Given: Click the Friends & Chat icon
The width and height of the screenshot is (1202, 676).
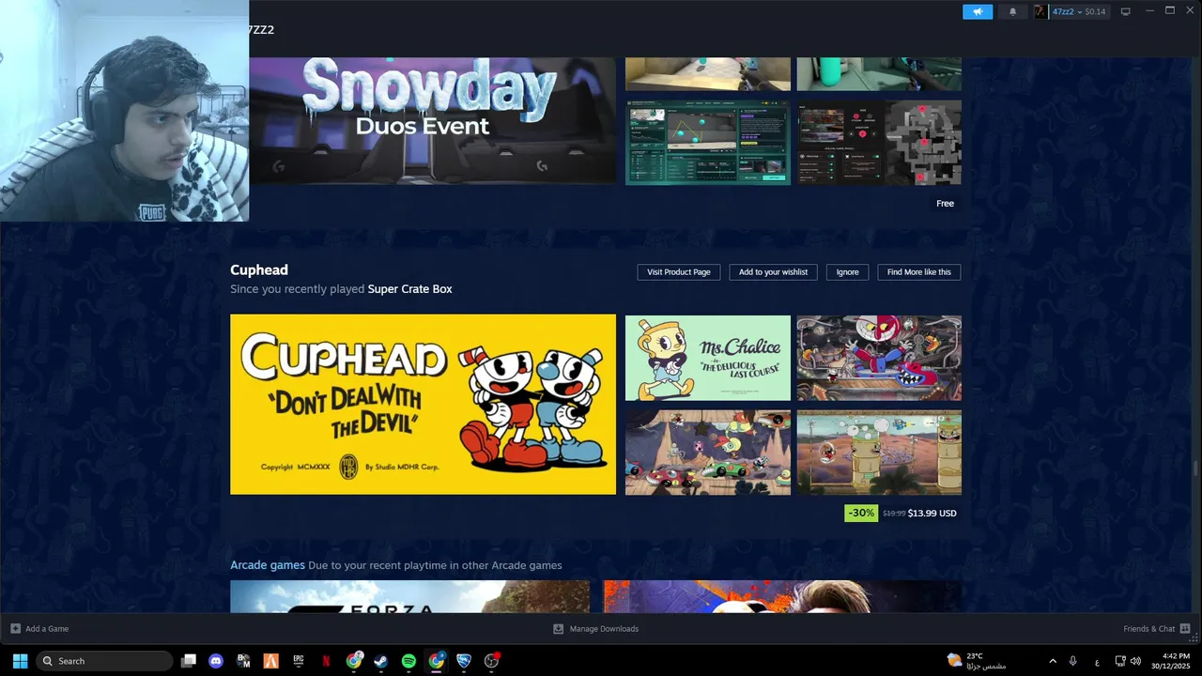Looking at the screenshot, I should 1185,629.
